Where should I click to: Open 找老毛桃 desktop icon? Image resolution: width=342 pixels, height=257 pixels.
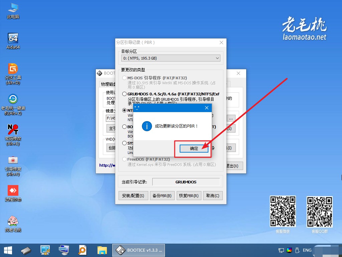click(13, 224)
